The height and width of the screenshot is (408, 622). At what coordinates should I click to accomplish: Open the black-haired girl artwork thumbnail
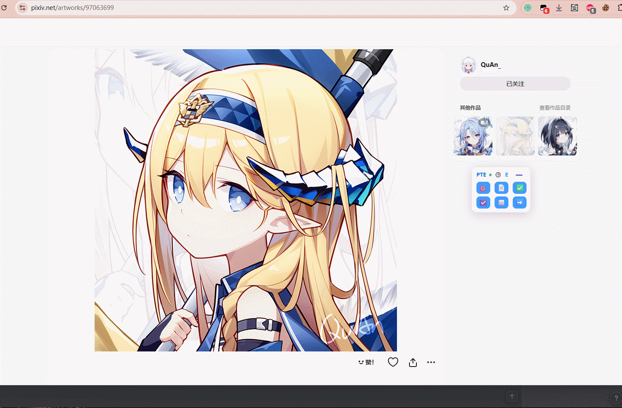point(557,136)
